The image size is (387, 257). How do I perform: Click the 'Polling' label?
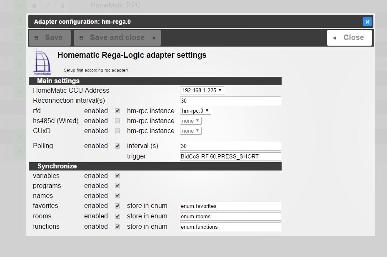[43, 146]
